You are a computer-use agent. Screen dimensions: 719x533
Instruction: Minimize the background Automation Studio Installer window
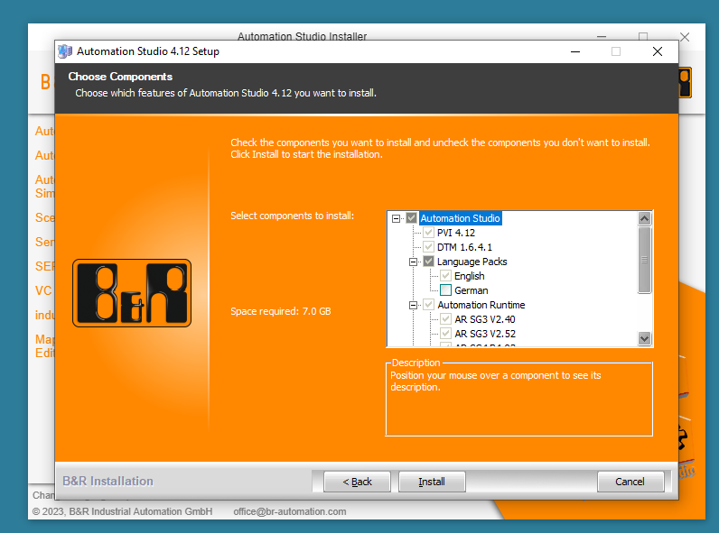(602, 36)
